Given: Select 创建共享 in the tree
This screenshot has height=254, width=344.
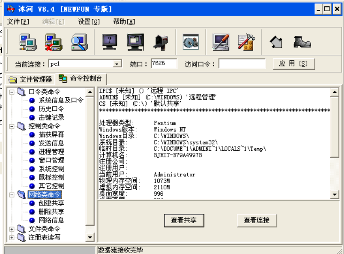Looking at the screenshot, I should (51, 203).
